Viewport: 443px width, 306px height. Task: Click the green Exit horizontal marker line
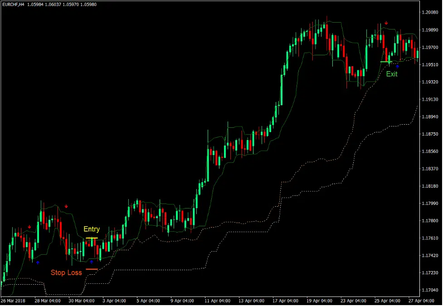coord(386,61)
